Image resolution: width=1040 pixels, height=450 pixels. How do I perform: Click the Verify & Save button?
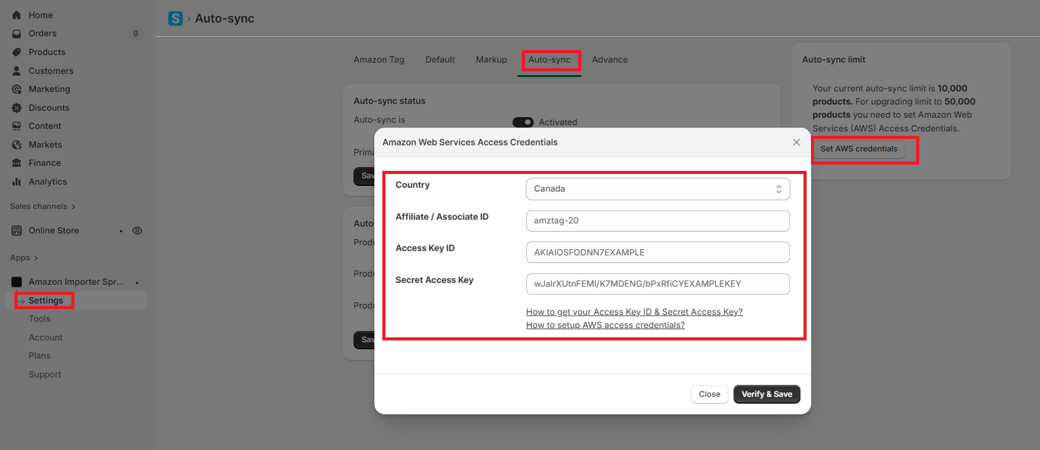coord(767,394)
